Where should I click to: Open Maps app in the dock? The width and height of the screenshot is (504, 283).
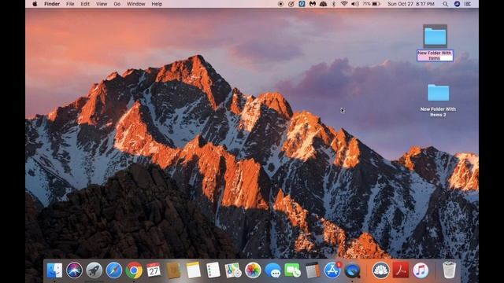click(233, 270)
